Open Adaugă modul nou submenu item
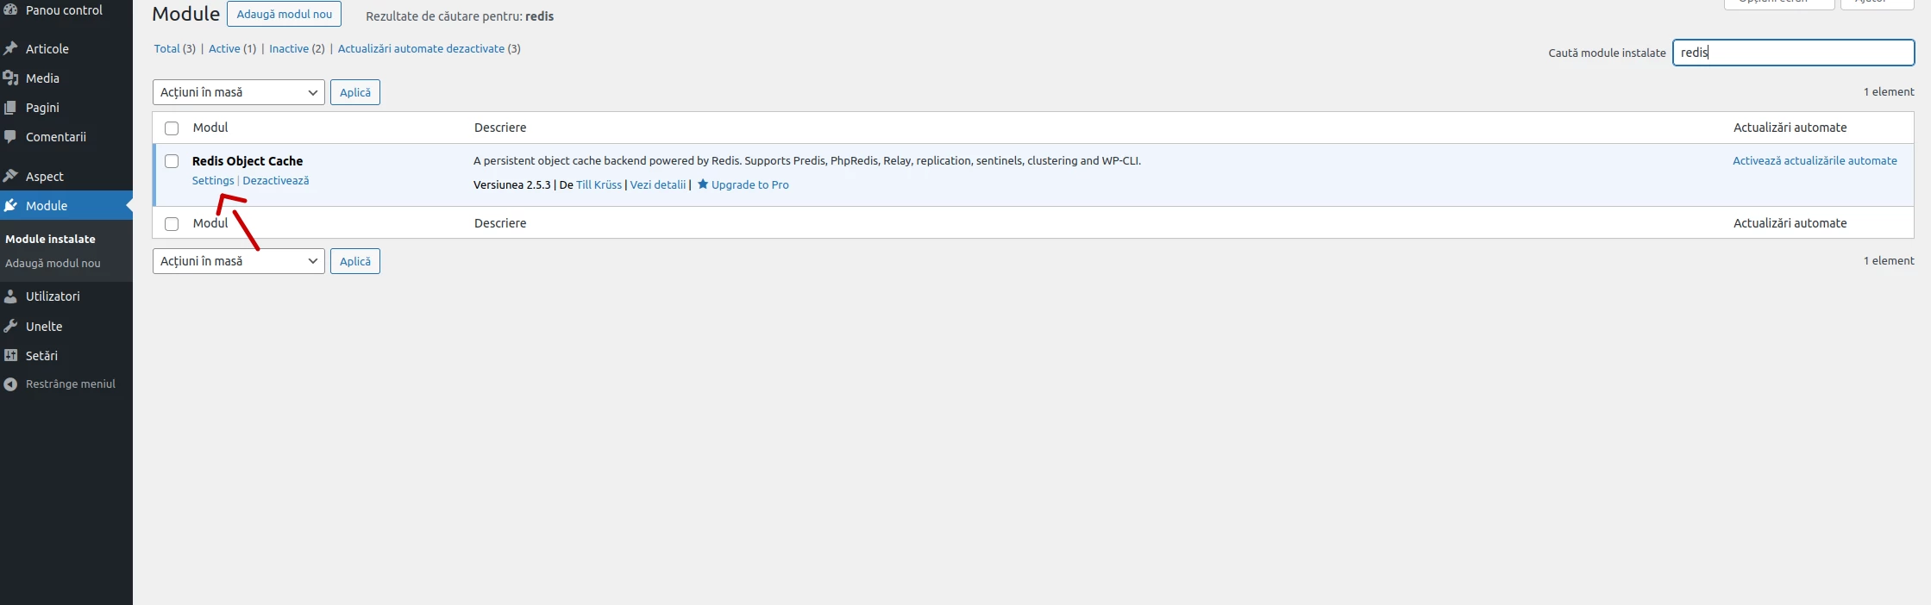1931x605 pixels. [x=53, y=264]
